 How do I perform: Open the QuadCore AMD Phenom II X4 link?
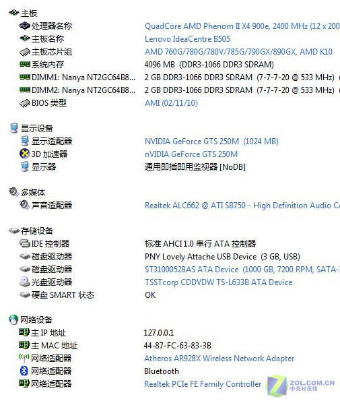pos(242,26)
